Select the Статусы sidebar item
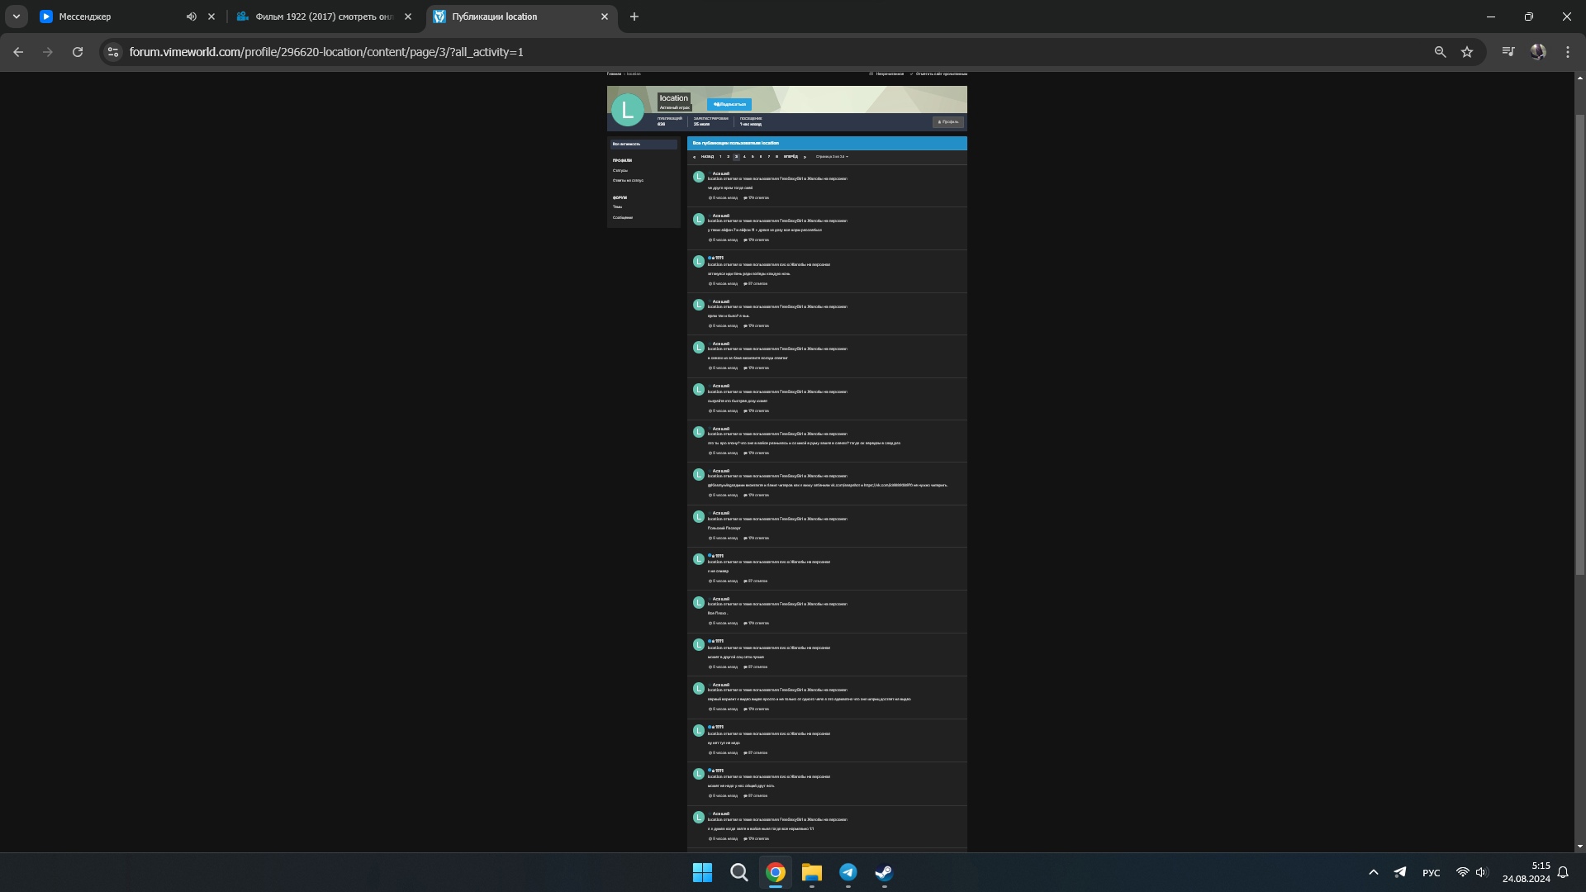The image size is (1586, 892). [x=620, y=171]
